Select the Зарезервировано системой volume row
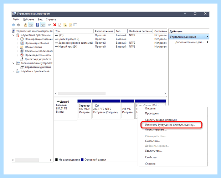The height and width of the screenshot is (178, 221). (x=110, y=43)
